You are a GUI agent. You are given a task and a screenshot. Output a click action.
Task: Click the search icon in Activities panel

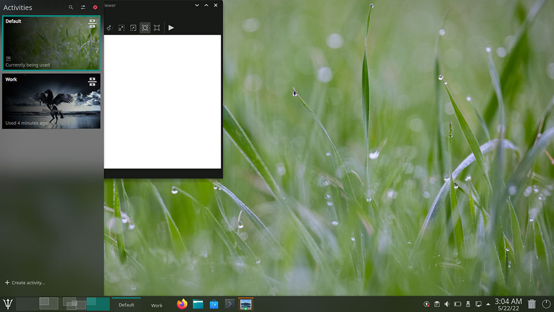click(x=71, y=8)
